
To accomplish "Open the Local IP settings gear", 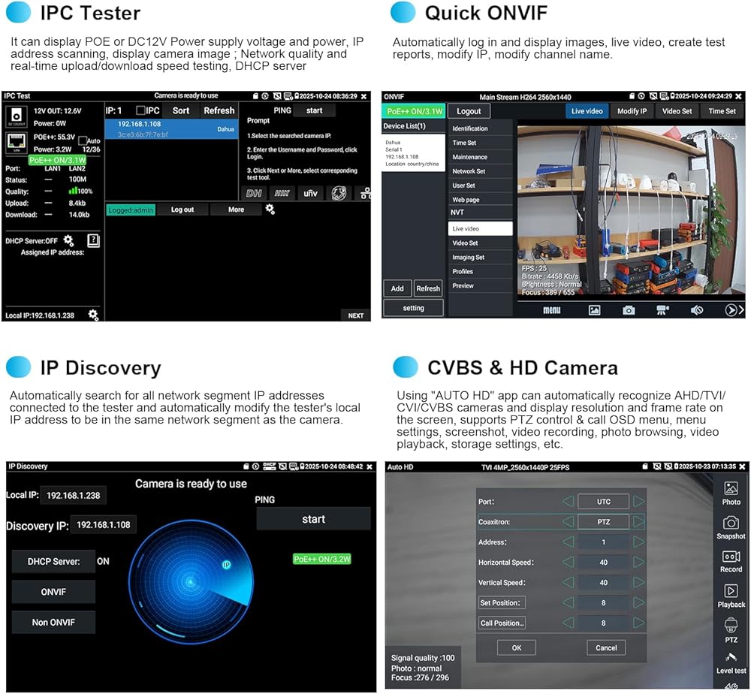I will coord(93,315).
